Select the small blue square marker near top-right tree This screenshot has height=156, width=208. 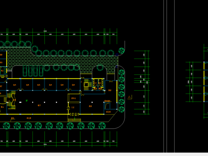coord(117,55)
